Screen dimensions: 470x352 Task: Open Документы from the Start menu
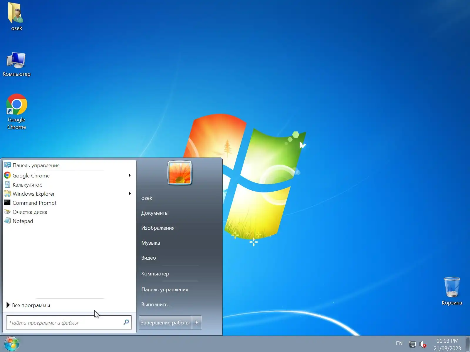pos(155,213)
